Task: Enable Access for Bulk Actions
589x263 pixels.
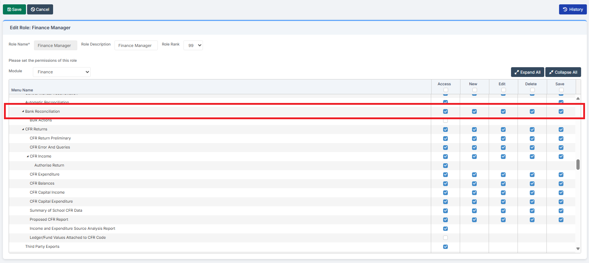Action: point(445,121)
